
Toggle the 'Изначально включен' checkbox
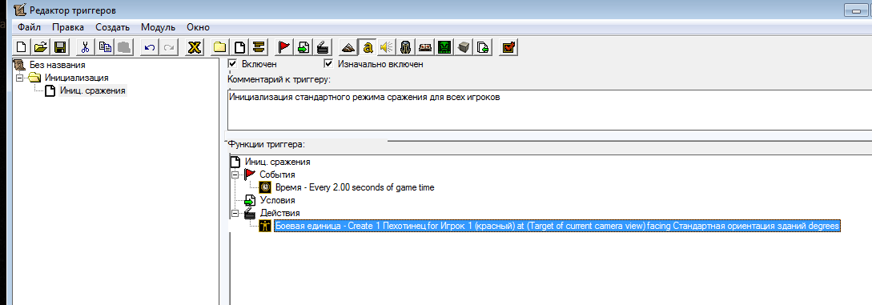328,64
